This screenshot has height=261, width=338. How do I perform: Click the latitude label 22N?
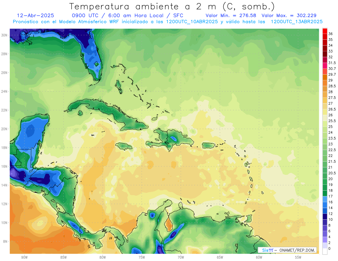pyautogui.click(x=5, y=110)
